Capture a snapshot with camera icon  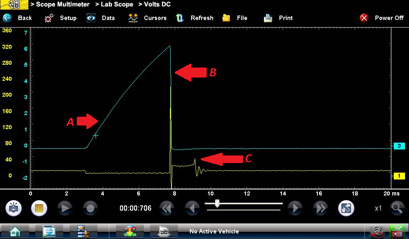[14, 208]
